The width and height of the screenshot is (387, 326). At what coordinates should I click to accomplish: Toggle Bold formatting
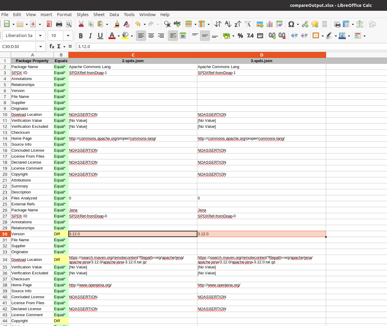[x=81, y=36]
